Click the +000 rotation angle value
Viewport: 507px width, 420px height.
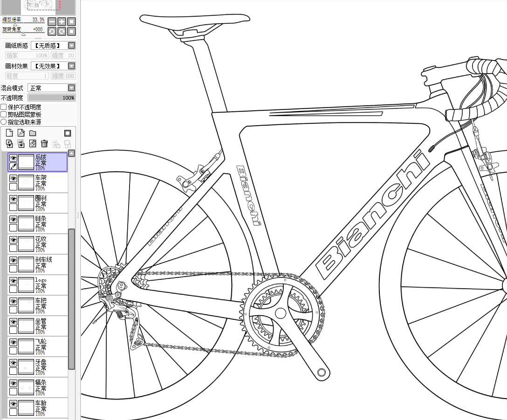click(x=38, y=29)
